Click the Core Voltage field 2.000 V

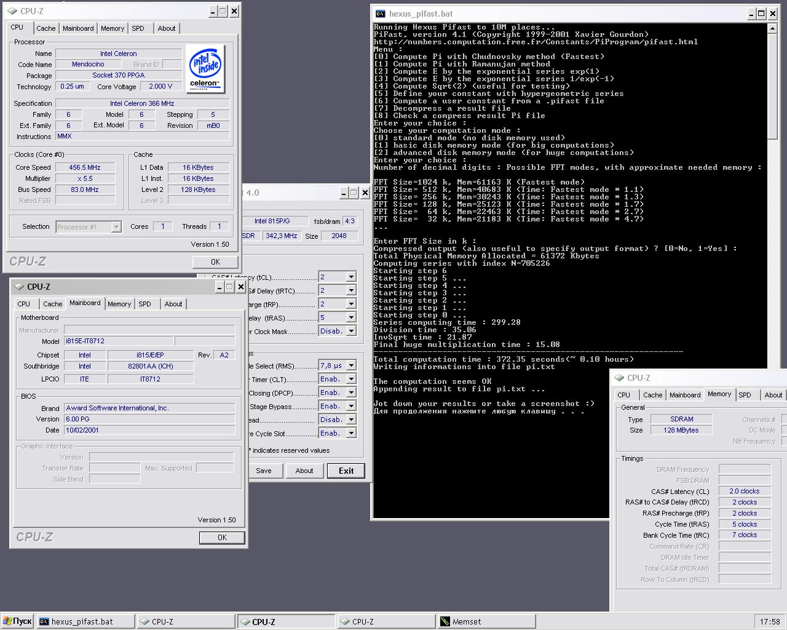coord(161,86)
